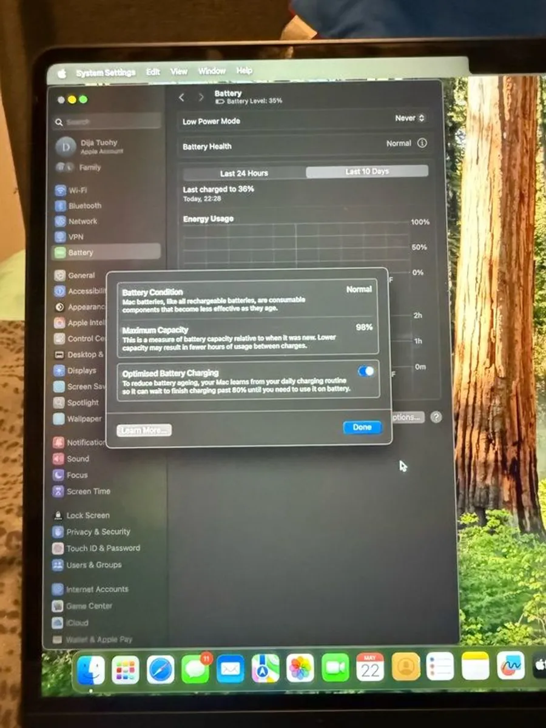Viewport: 546px width, 728px height.
Task: Open Mail from the Dock
Action: click(231, 669)
